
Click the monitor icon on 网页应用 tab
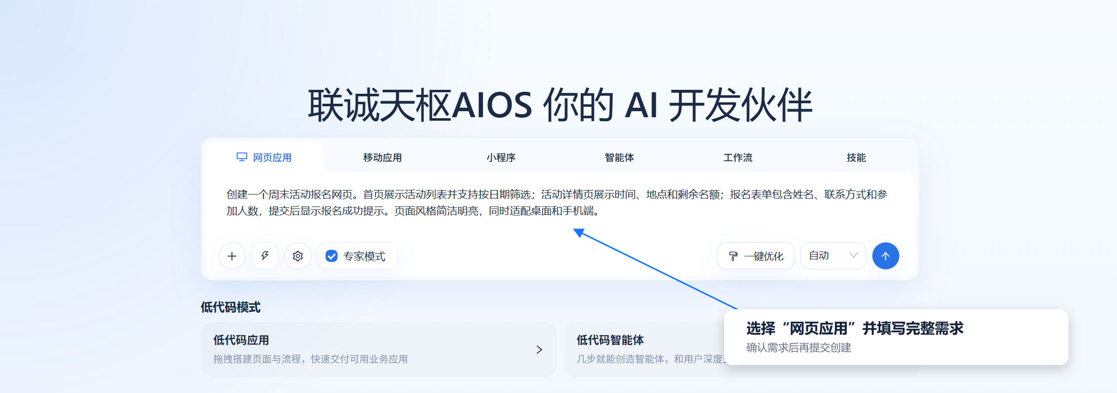(x=242, y=157)
